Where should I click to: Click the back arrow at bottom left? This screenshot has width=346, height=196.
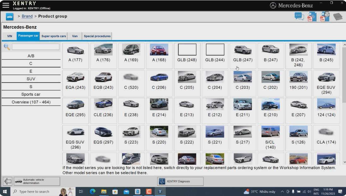click(x=8, y=181)
